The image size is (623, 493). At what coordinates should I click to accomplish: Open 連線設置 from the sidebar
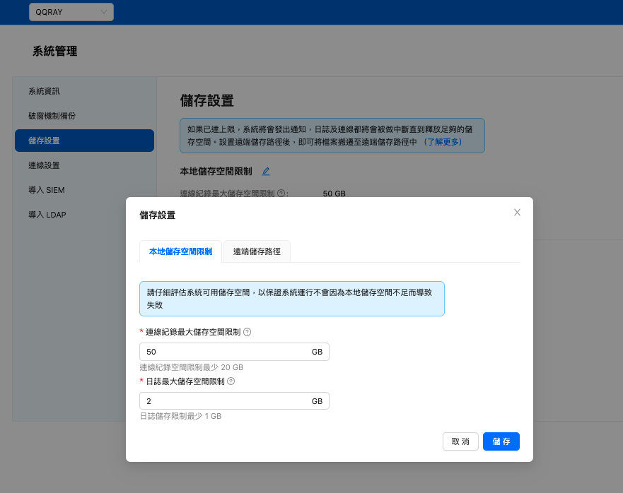(x=44, y=165)
